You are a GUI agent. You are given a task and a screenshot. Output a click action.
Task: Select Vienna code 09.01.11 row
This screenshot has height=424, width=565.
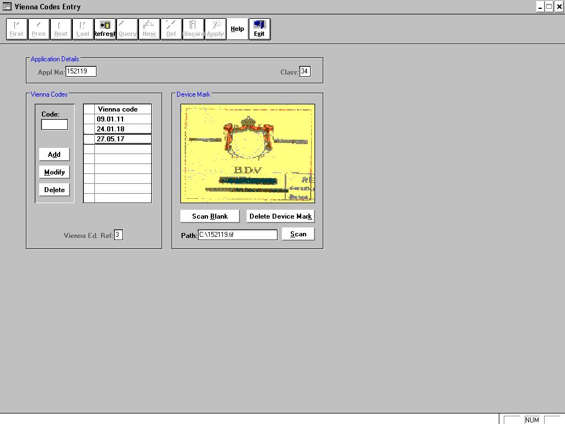point(122,119)
